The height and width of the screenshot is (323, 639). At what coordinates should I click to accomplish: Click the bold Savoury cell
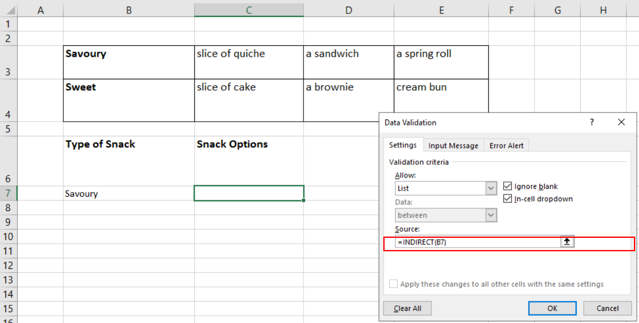tap(129, 62)
